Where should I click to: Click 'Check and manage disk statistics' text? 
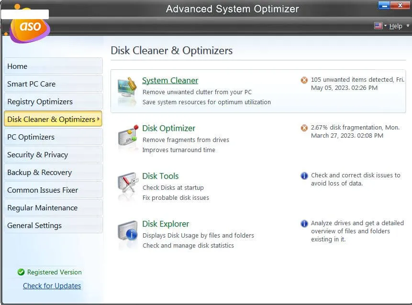coord(188,245)
